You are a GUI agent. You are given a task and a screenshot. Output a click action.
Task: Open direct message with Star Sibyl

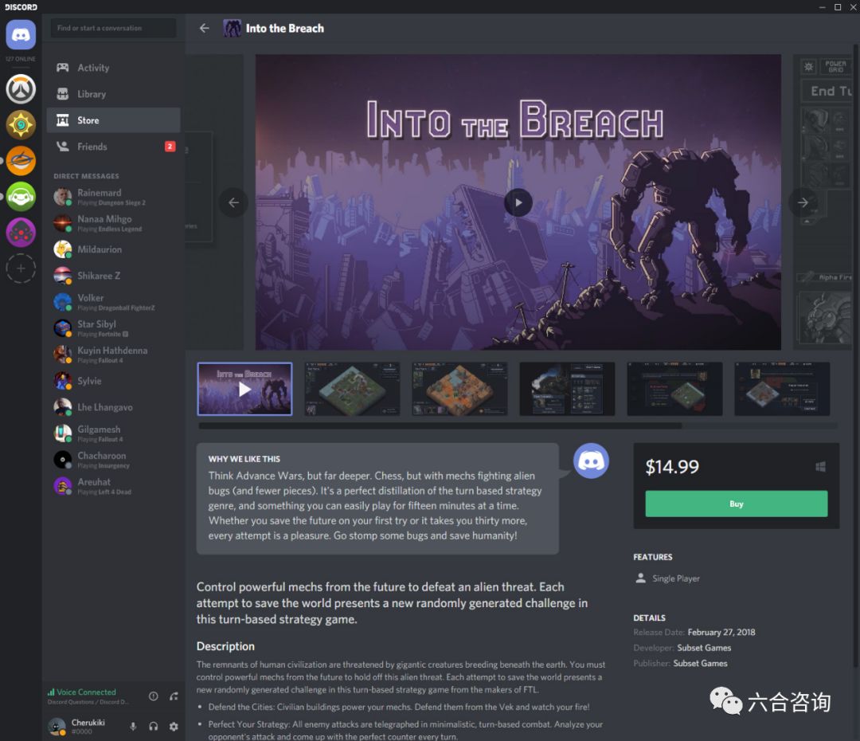pos(114,328)
